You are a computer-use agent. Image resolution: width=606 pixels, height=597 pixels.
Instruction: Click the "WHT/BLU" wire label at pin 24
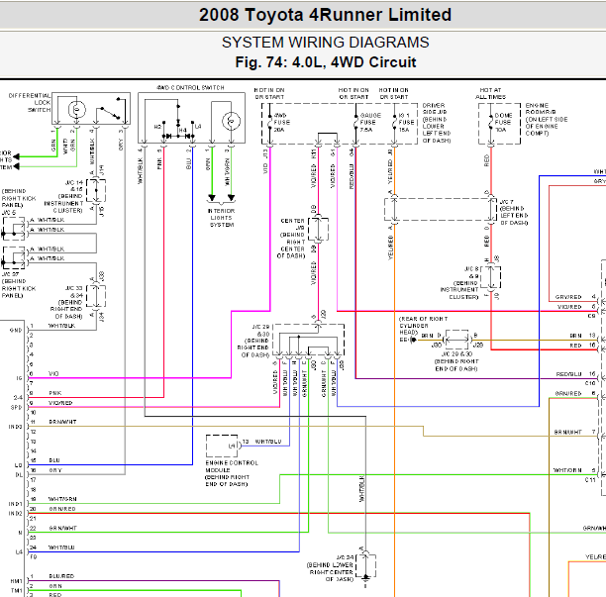(x=61, y=547)
